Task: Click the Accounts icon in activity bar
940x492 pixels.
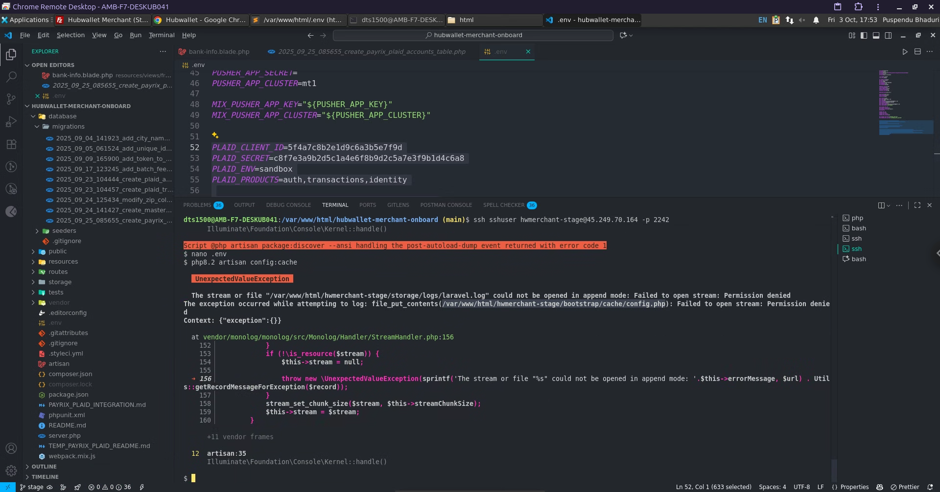Action: pos(11,448)
